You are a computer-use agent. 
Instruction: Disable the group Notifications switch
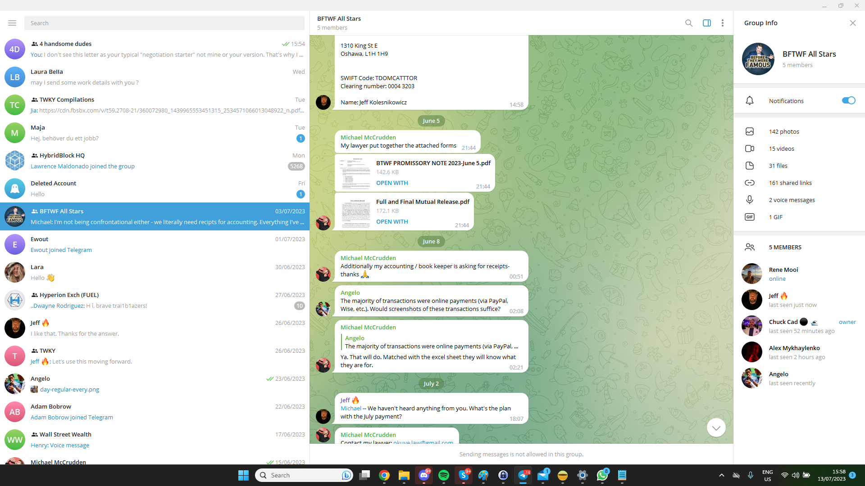(848, 100)
